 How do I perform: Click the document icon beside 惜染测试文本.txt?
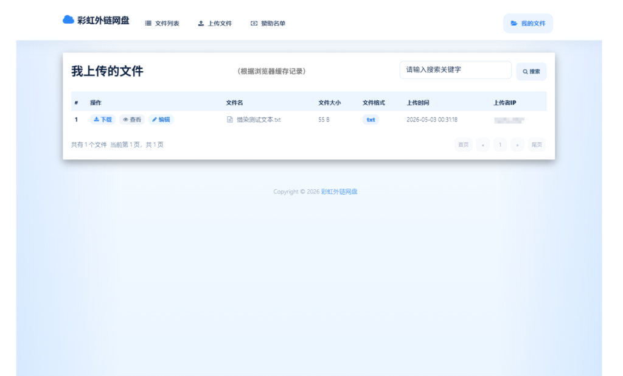[229, 120]
